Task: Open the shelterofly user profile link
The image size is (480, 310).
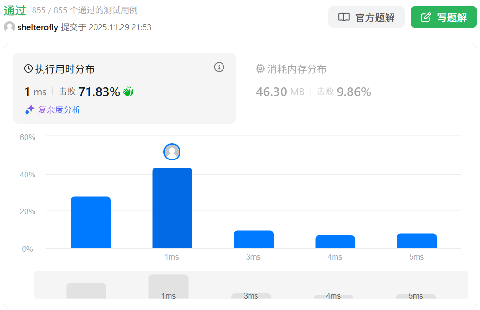Action: pos(37,27)
